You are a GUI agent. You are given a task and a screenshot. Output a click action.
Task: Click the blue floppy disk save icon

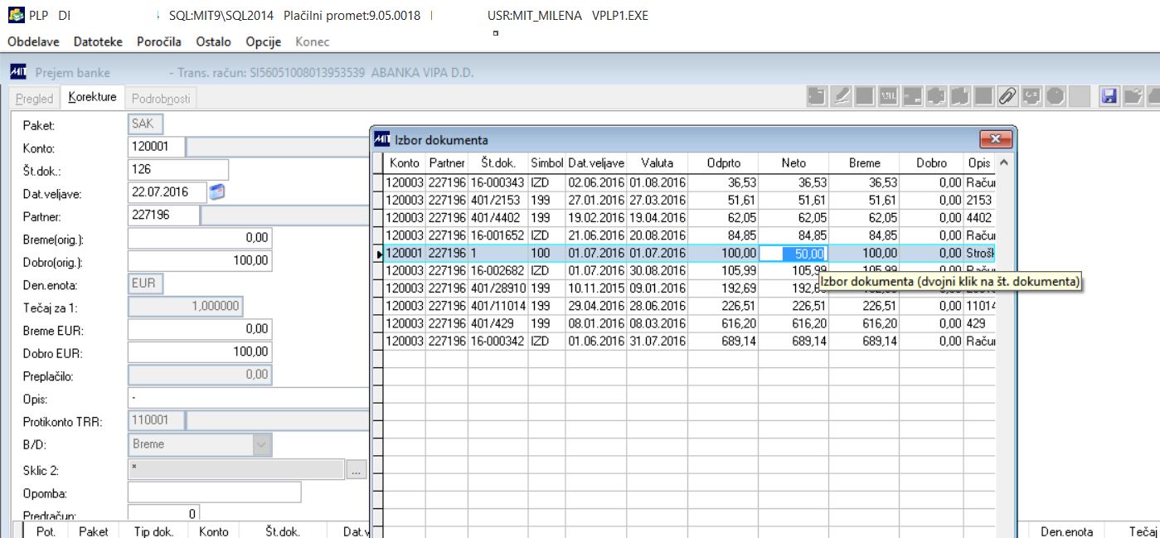(x=1109, y=96)
